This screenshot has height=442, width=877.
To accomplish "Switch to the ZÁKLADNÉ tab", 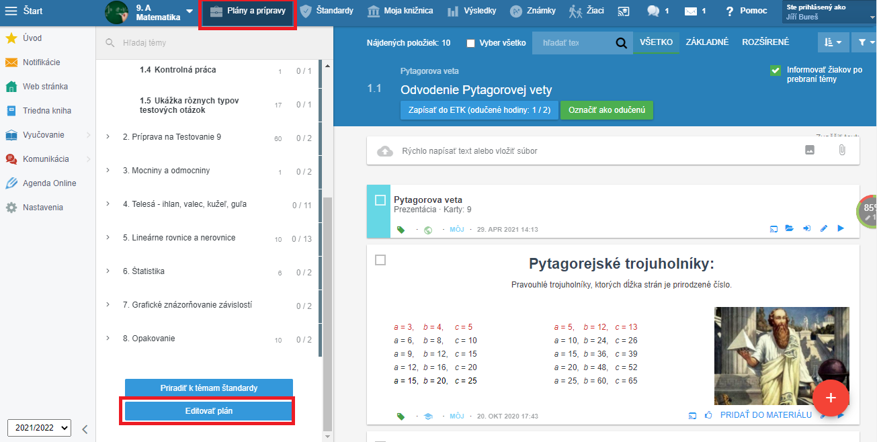I will pyautogui.click(x=706, y=42).
